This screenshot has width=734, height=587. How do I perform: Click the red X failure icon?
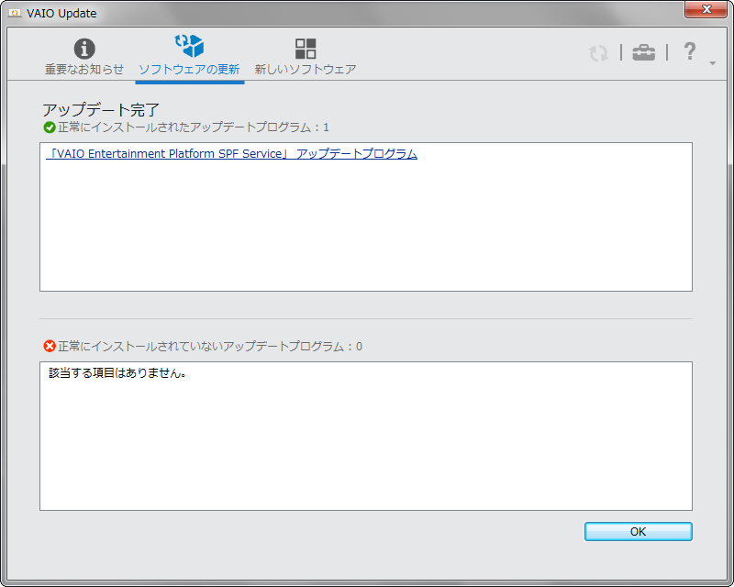point(50,347)
